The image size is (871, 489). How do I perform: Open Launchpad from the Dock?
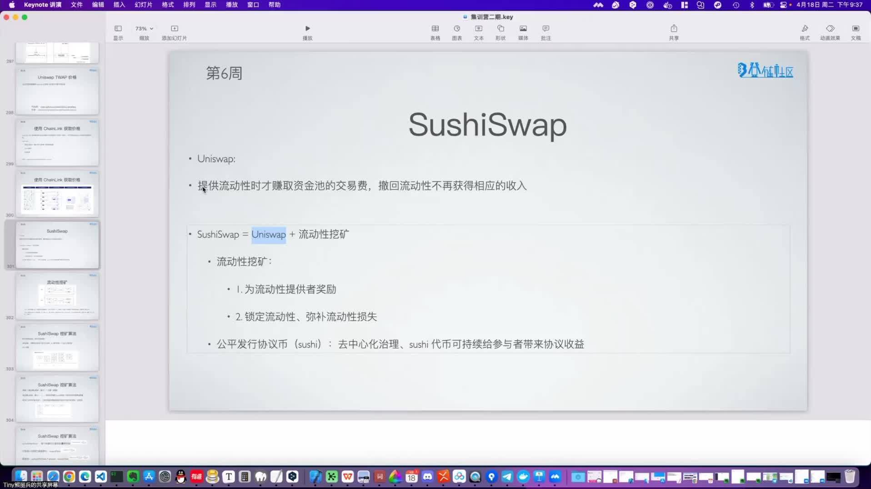point(37,476)
